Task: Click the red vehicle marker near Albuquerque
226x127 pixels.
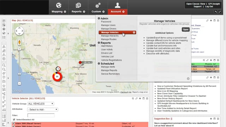Action: point(80,62)
